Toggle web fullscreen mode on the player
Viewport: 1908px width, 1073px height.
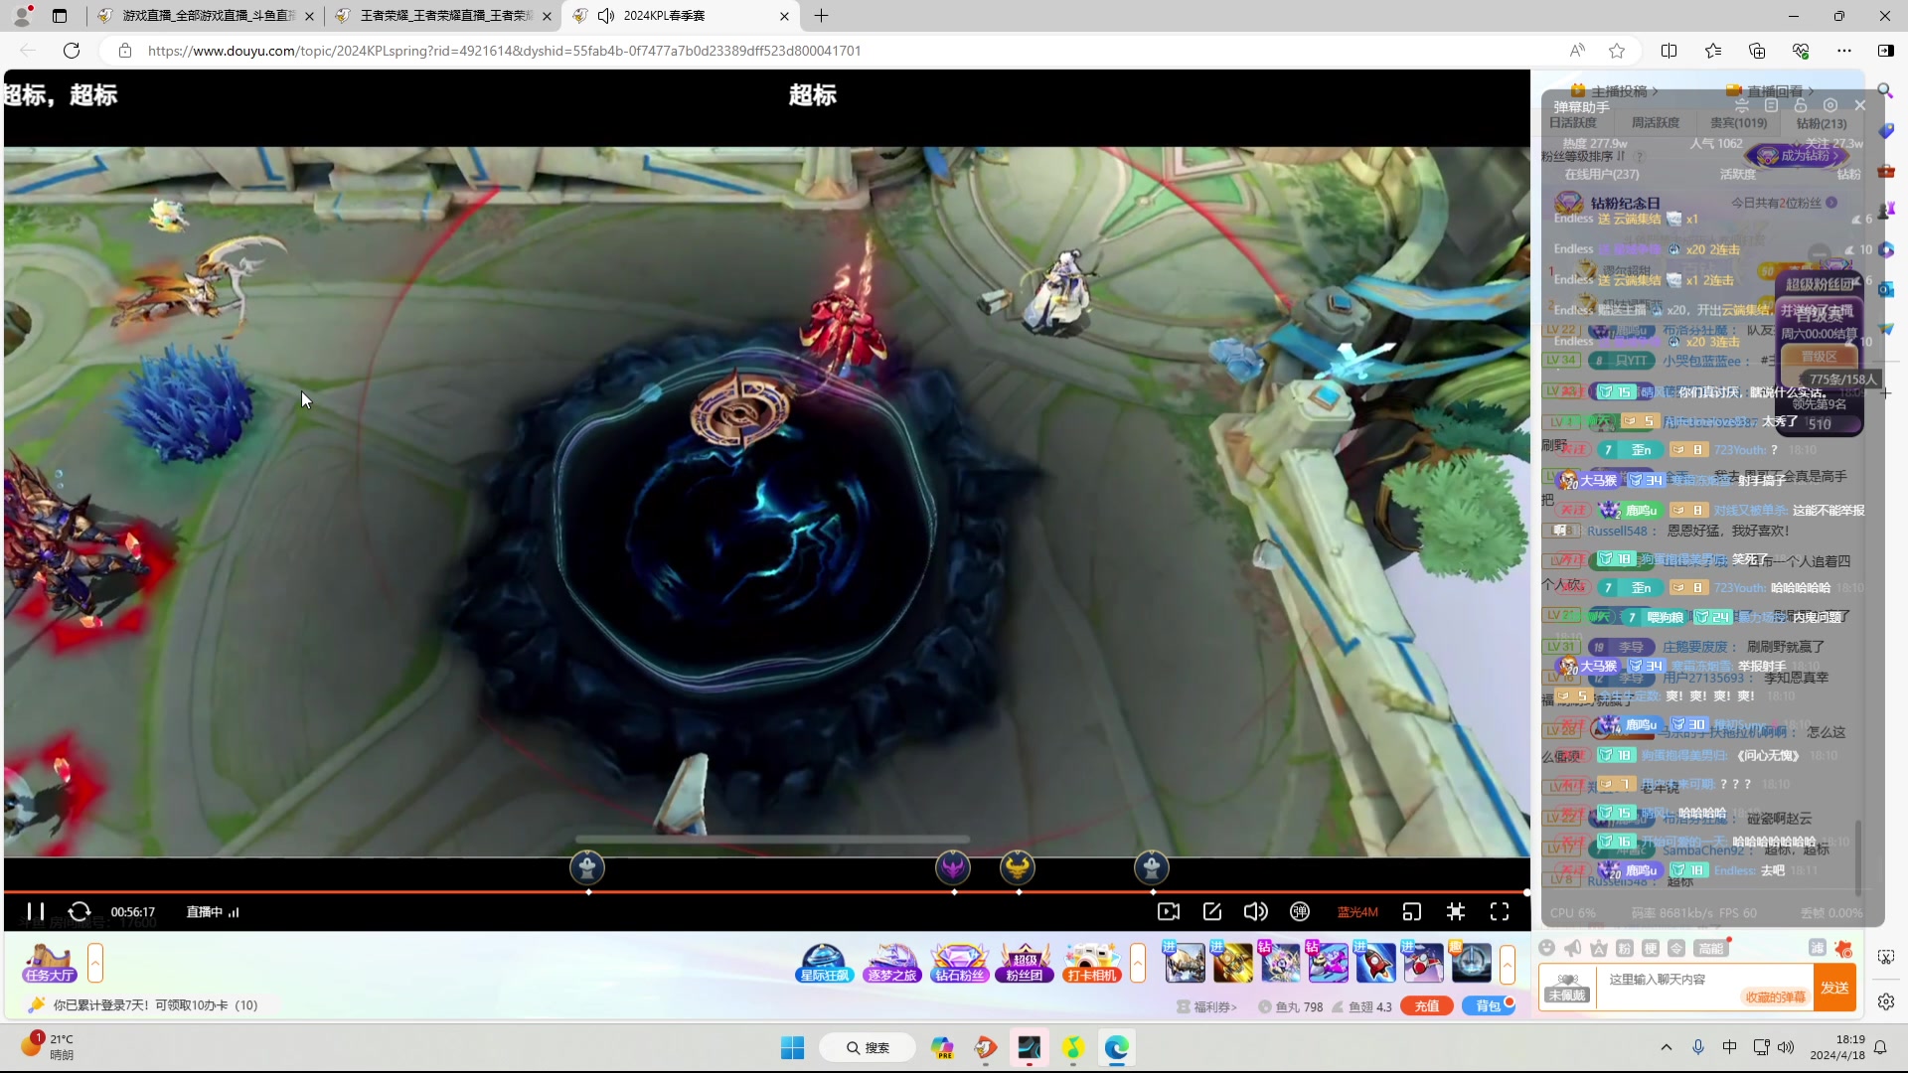click(1456, 911)
